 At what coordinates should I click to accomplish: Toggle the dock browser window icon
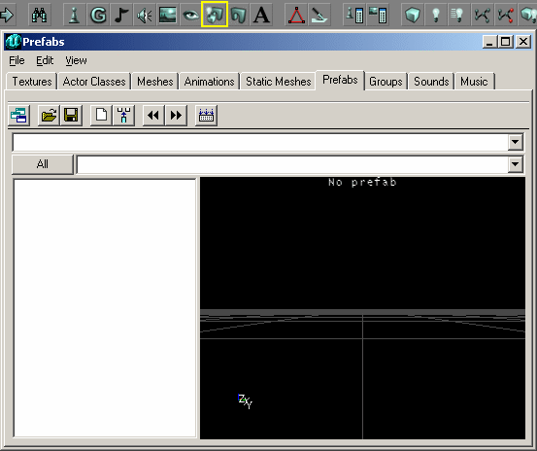click(x=18, y=115)
